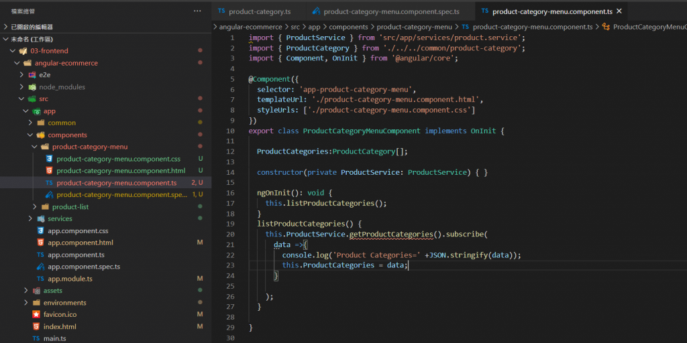The image size is (687, 343).
Task: Collapse the app folder chevron
Action: pyautogui.click(x=25, y=111)
